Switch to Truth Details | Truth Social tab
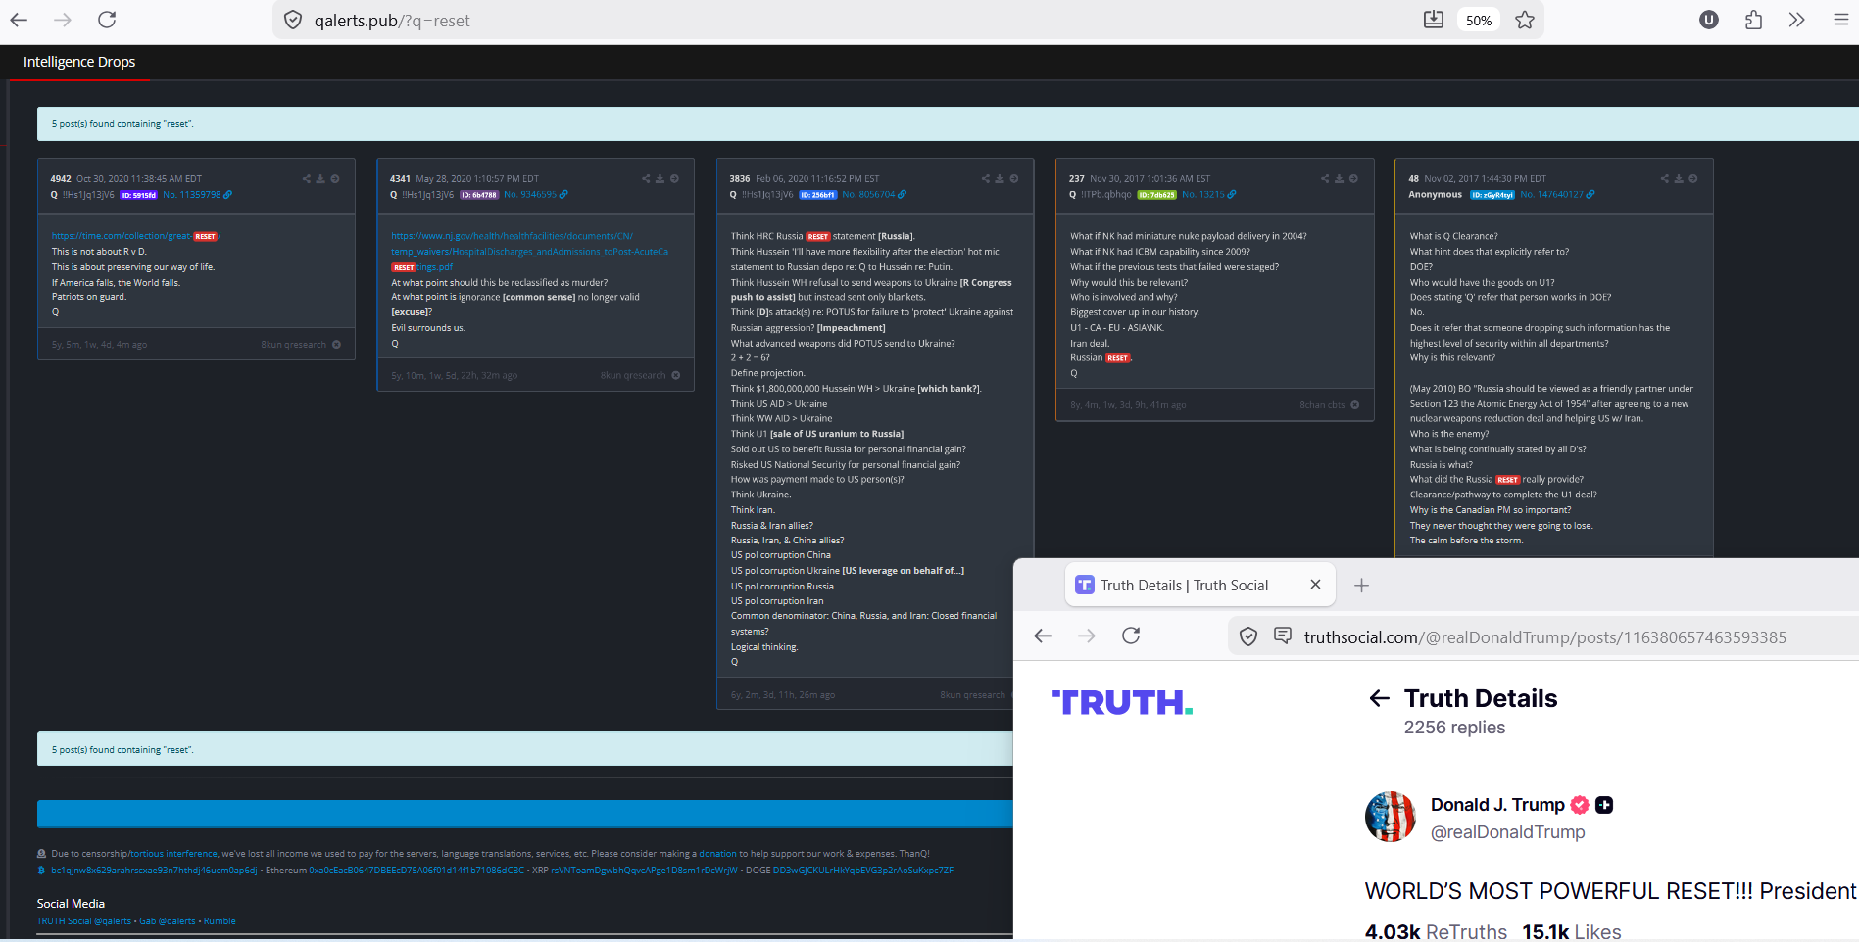The height and width of the screenshot is (942, 1859). point(1199,586)
